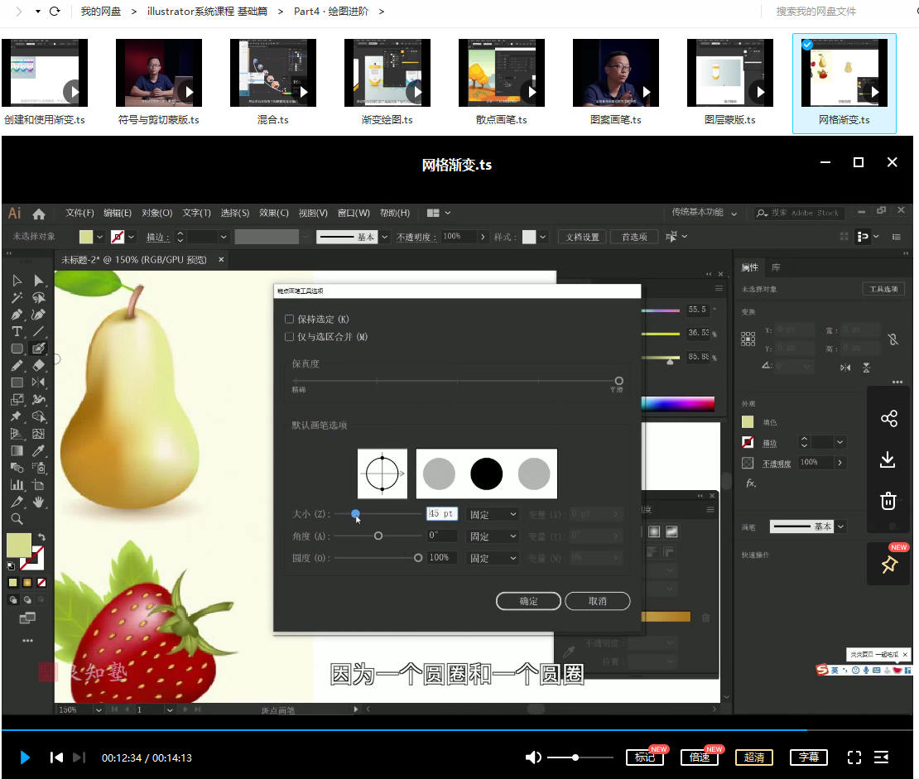
Task: Tick the 仅与选区合并 (M) checkbox
Action: (289, 337)
